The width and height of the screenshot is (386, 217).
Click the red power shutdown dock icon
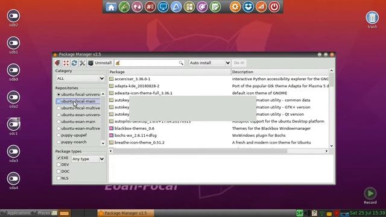click(x=274, y=7)
